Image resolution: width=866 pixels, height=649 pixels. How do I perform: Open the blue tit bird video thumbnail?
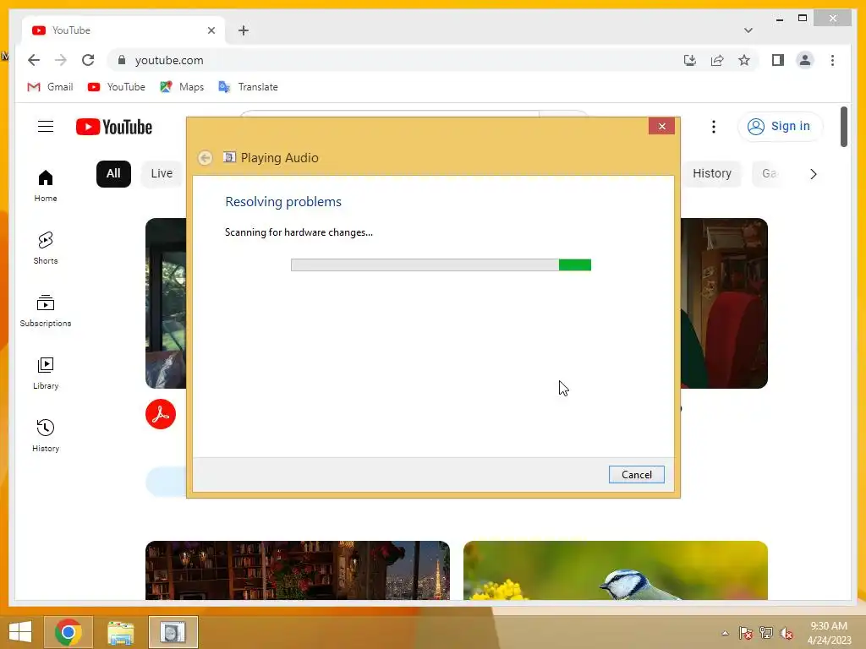tap(616, 570)
